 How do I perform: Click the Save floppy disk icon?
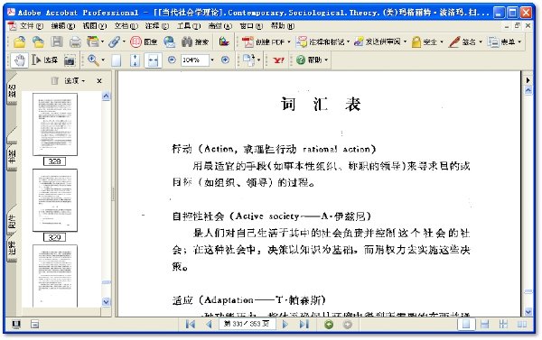pyautogui.click(x=57, y=41)
